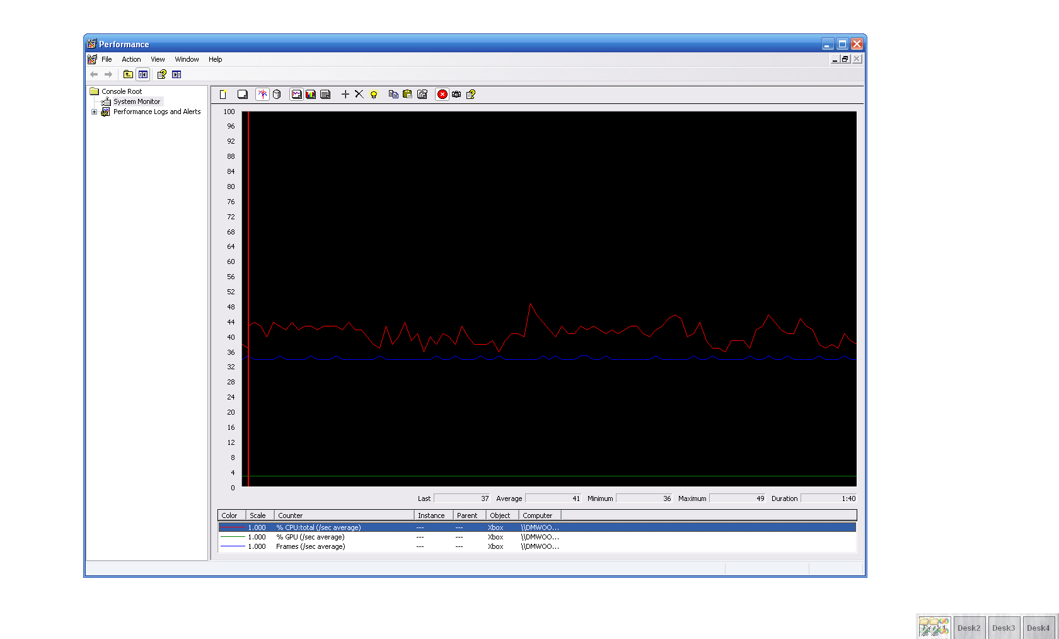
Task: Toggle the Freeze Display red button
Action: coord(443,95)
